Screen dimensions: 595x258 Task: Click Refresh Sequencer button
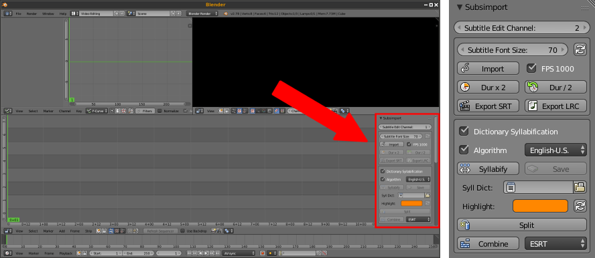click(x=161, y=231)
